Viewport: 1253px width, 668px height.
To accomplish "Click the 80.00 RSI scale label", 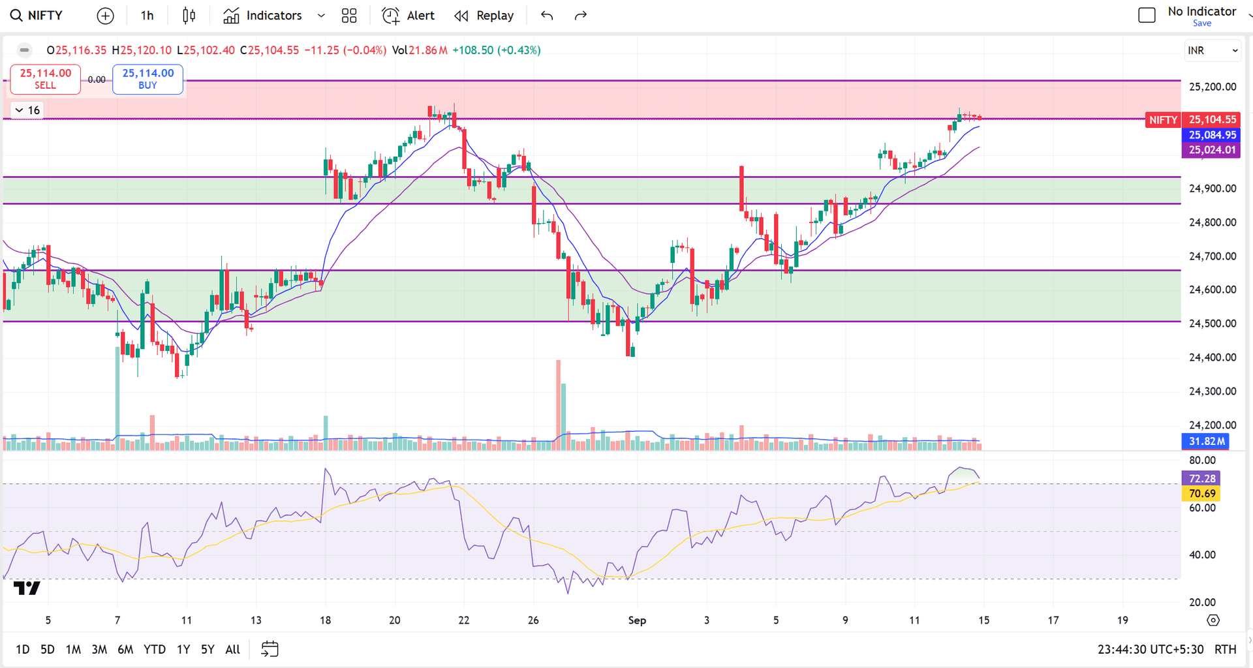I will [1202, 461].
